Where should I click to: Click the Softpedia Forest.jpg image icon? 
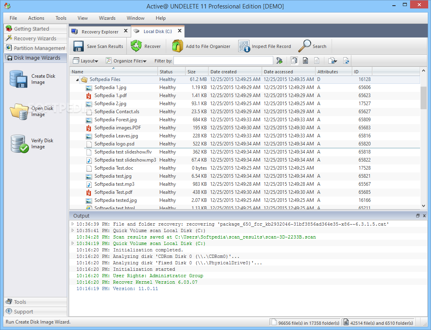point(89,120)
